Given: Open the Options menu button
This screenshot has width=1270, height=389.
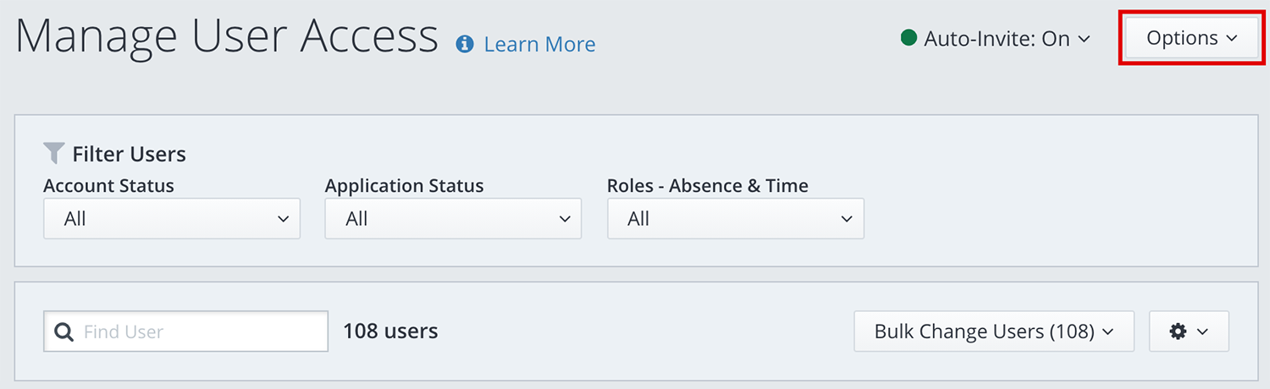Looking at the screenshot, I should 1191,38.
